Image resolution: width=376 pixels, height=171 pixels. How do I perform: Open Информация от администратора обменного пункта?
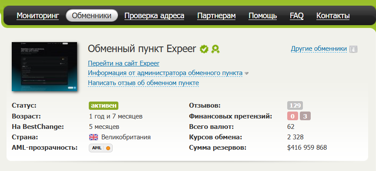(x=165, y=73)
